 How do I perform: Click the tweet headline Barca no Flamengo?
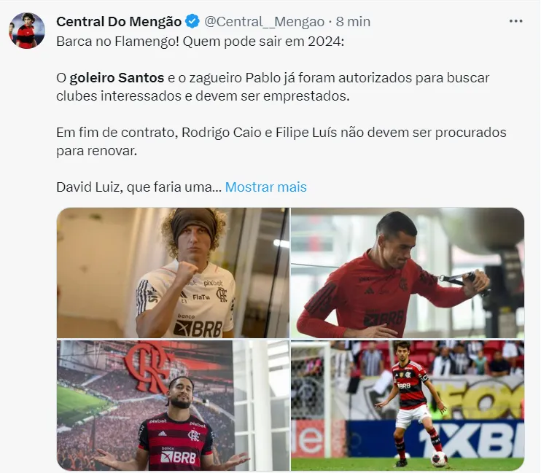[200, 42]
